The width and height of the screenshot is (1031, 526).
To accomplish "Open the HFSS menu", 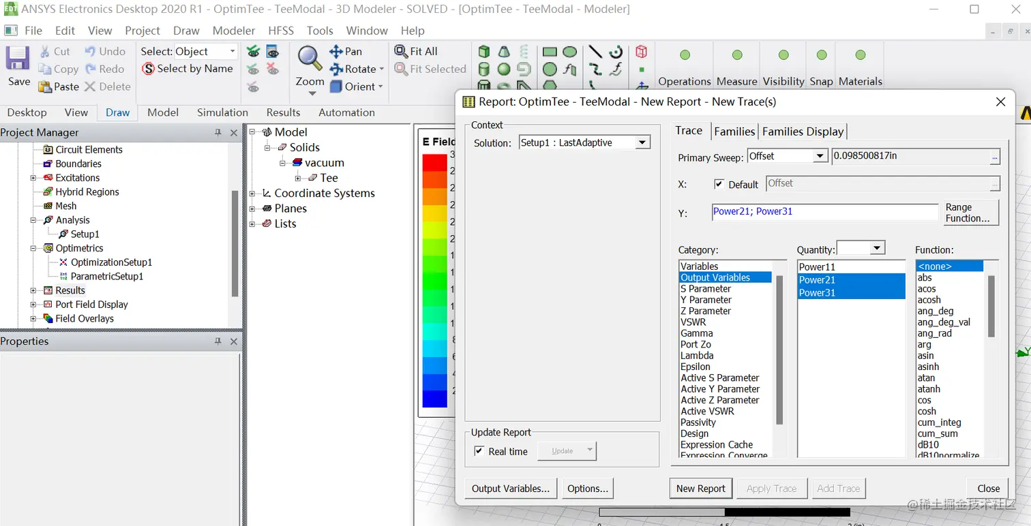I will 281,31.
